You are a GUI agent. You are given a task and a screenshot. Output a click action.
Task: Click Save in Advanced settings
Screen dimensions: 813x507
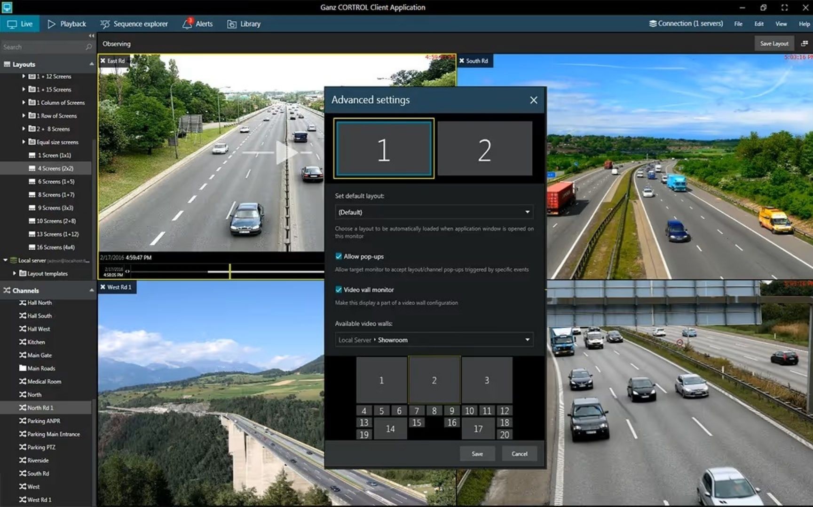(477, 453)
